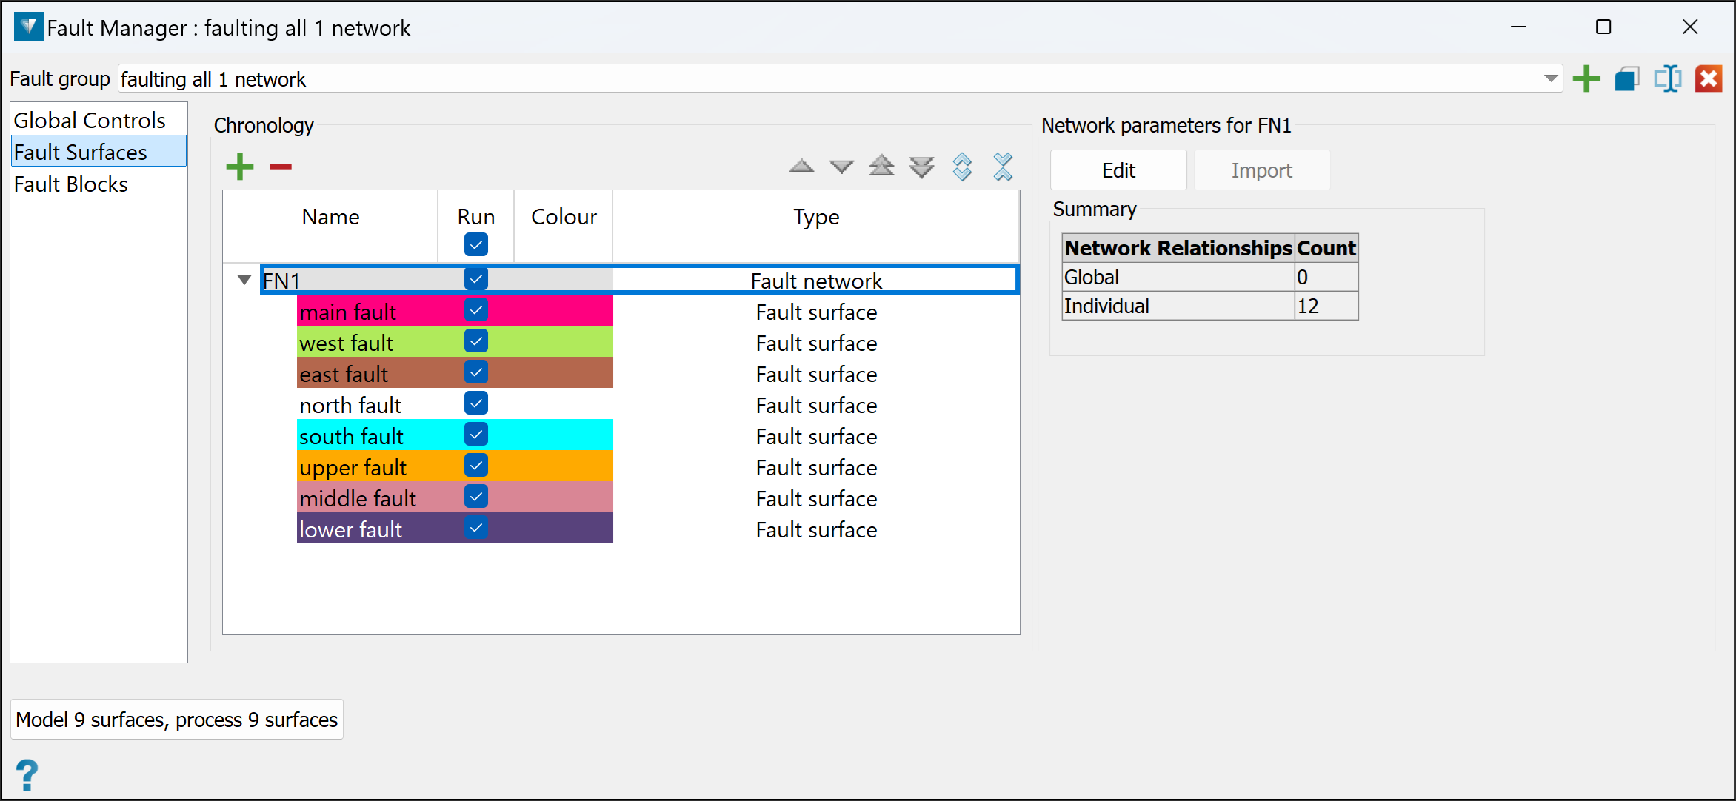The height and width of the screenshot is (801, 1736).
Task: Open the Fault group dropdown list
Action: (x=1550, y=78)
